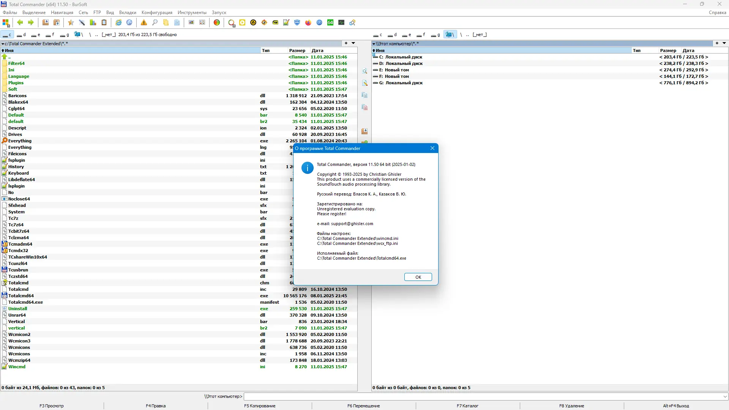Click the Internet Explorer toolbar icon
This screenshot has width=729, height=410.
pos(118,23)
